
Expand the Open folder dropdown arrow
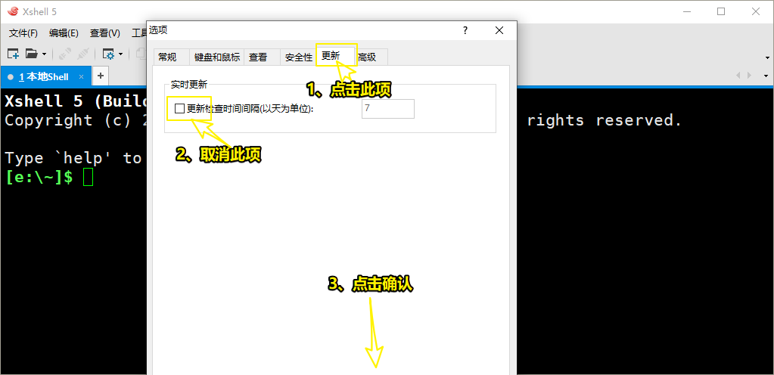44,54
